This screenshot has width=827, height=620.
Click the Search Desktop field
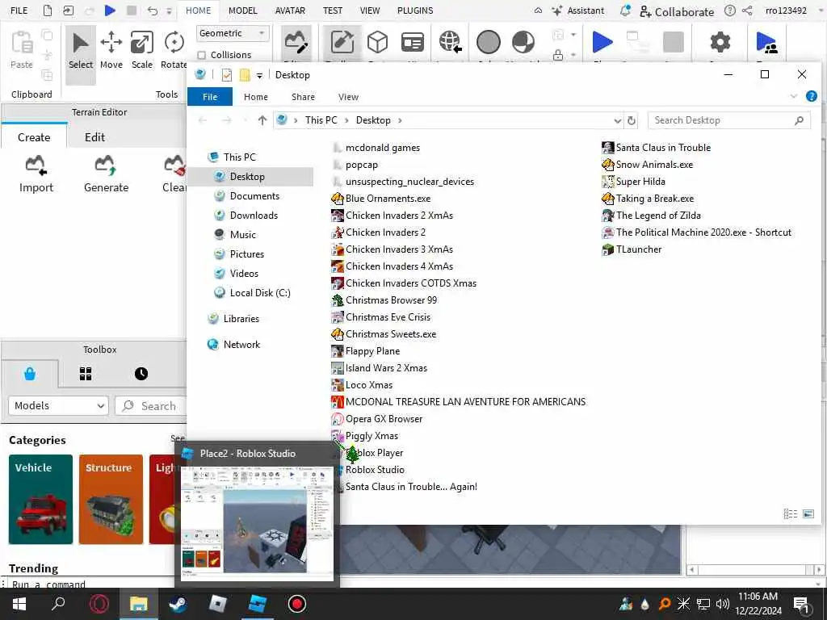point(729,121)
